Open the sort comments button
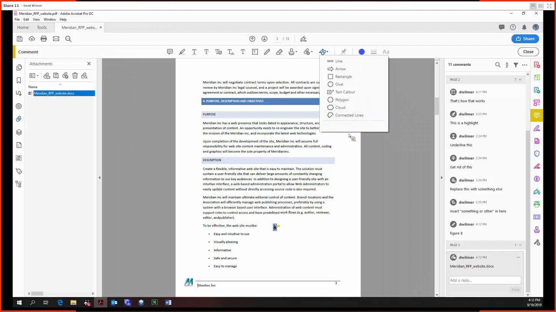 point(507,65)
